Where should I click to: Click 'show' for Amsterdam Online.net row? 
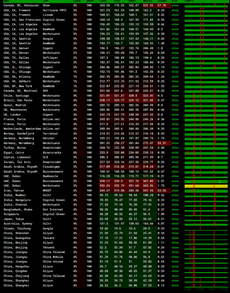pyautogui.click(x=175, y=129)
